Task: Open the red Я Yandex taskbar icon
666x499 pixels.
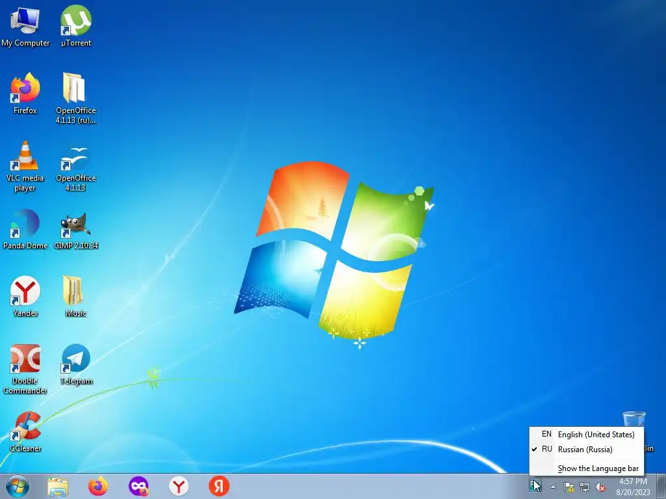Action: click(219, 486)
